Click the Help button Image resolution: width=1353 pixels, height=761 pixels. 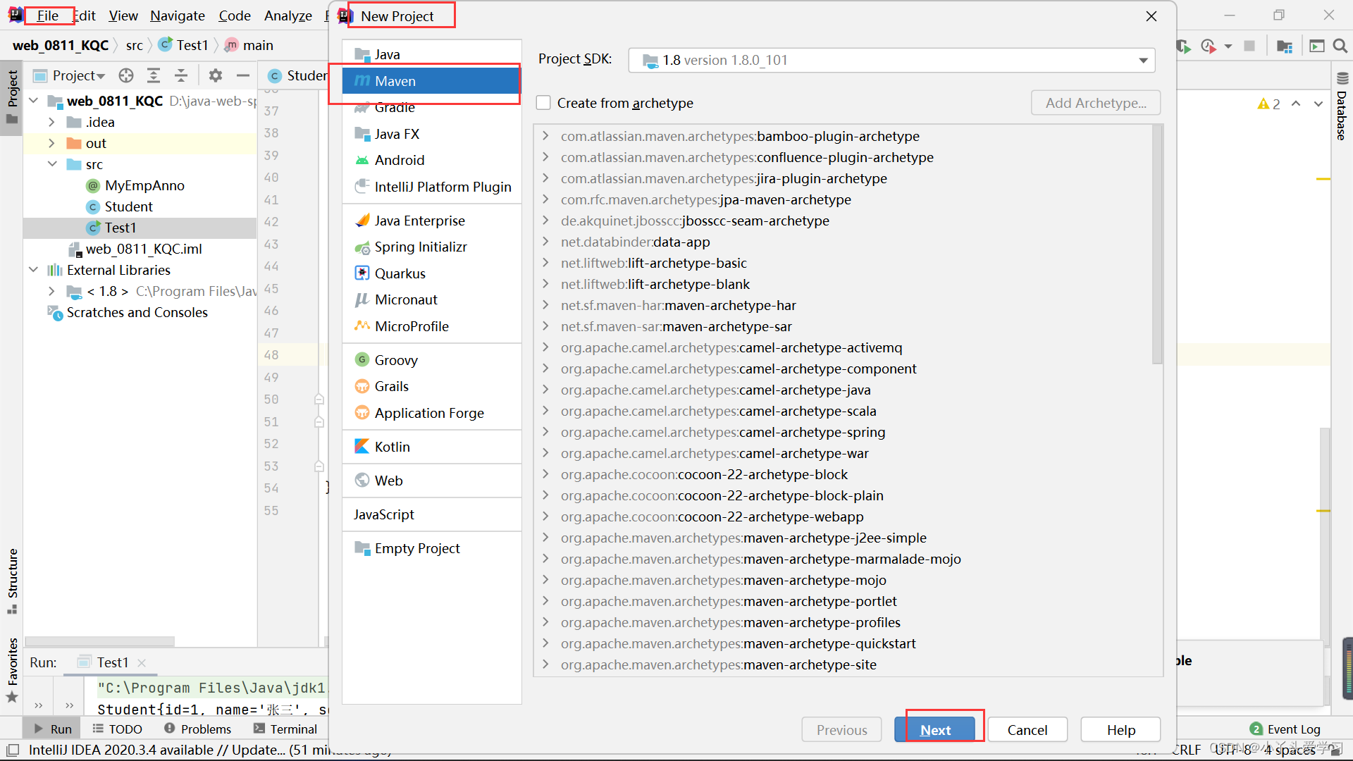click(x=1120, y=730)
